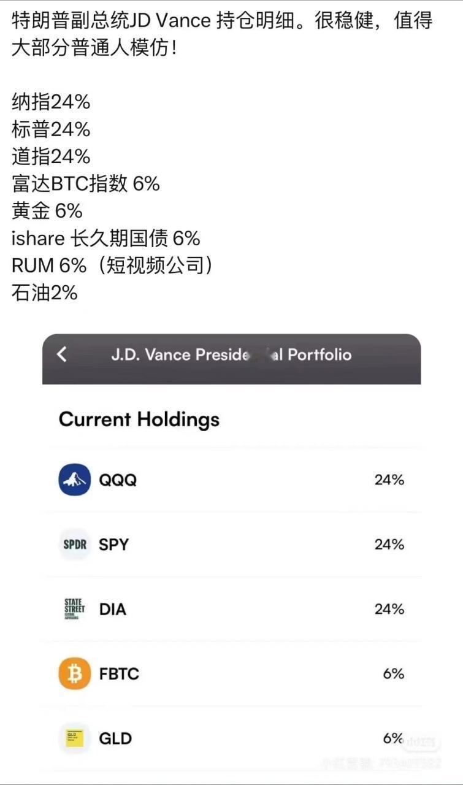This screenshot has height=785, width=463.
Task: Tap the RUM 6% line in post
Action: pyautogui.click(x=113, y=265)
